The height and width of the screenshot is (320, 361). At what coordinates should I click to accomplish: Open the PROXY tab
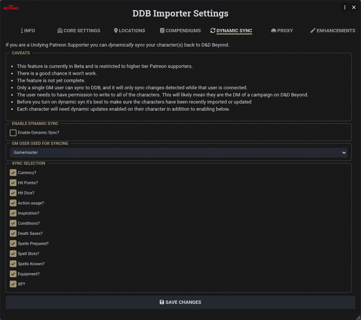tap(282, 31)
